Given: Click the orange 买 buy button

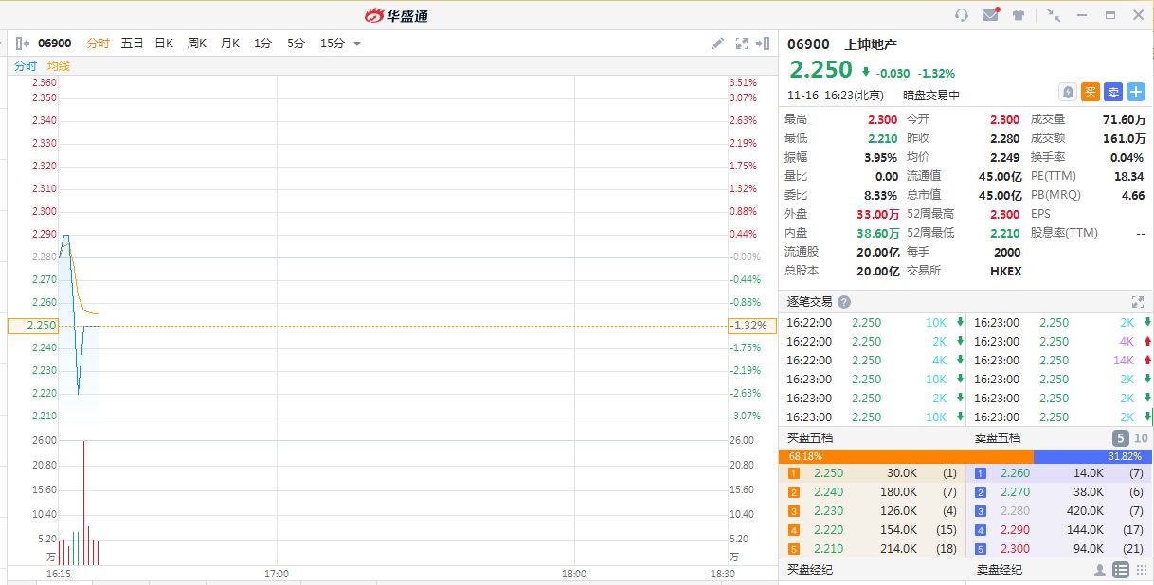Looking at the screenshot, I should point(1091,92).
